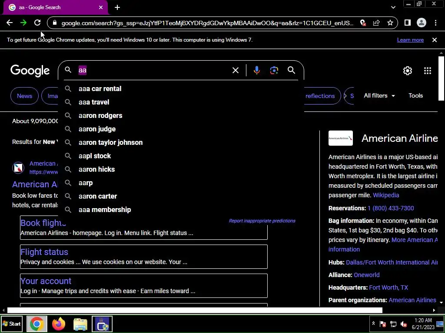Click the Chrome taskbar icon
The width and height of the screenshot is (445, 333).
(37, 324)
